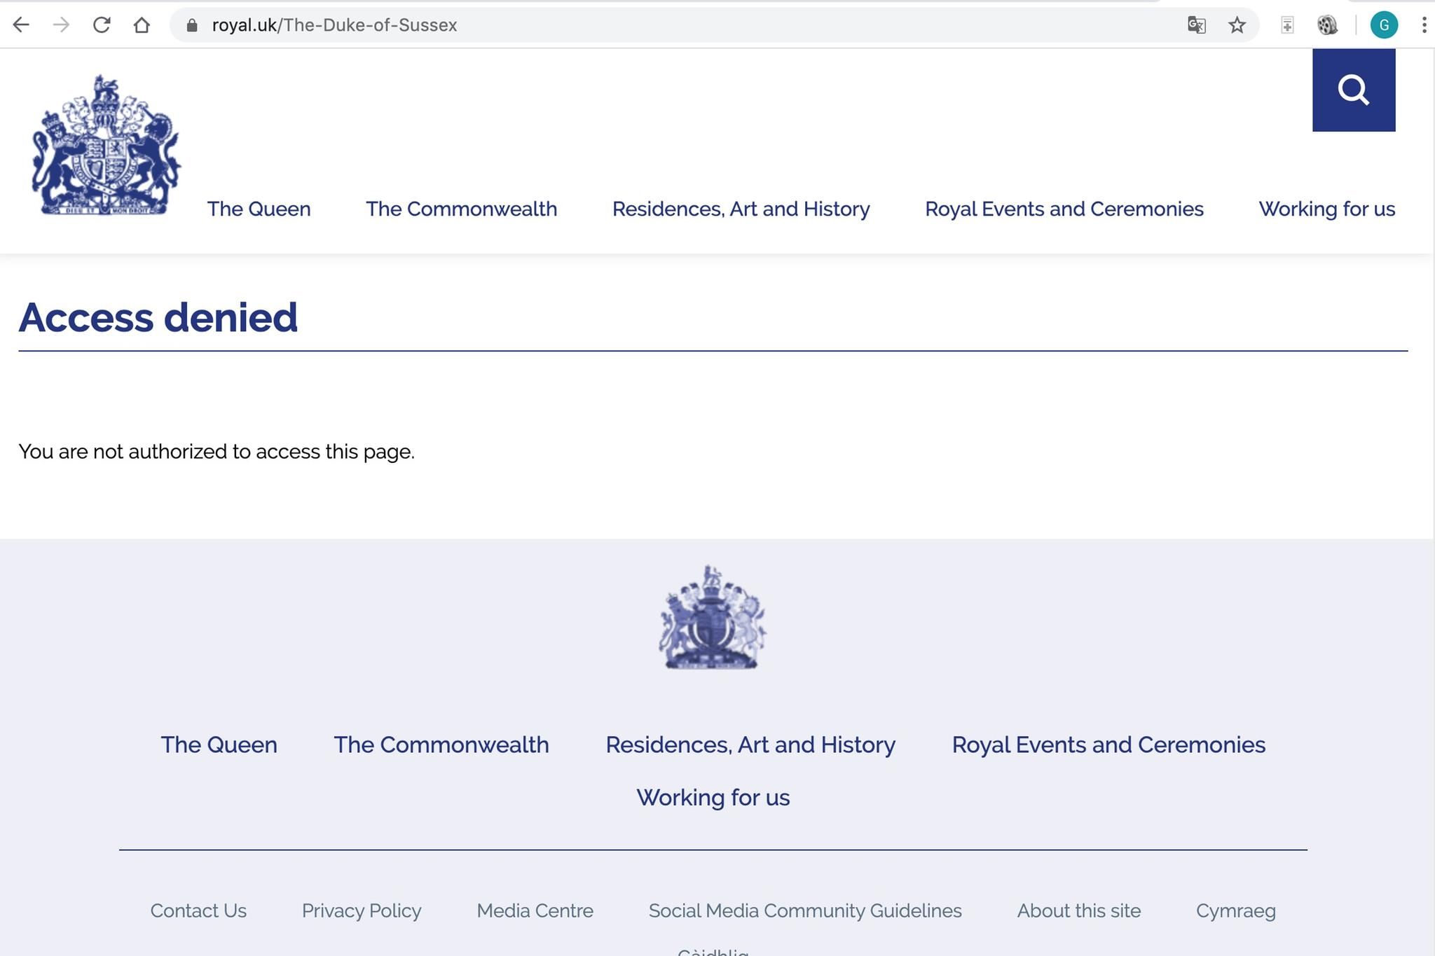Open the Privacy Policy link

(x=362, y=910)
